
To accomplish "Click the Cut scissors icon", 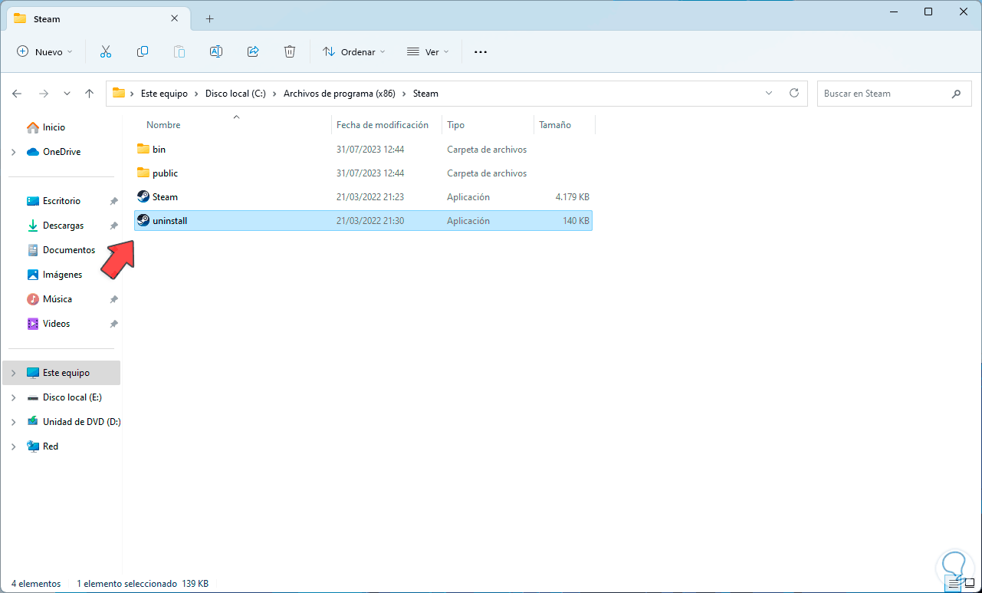I will point(106,51).
